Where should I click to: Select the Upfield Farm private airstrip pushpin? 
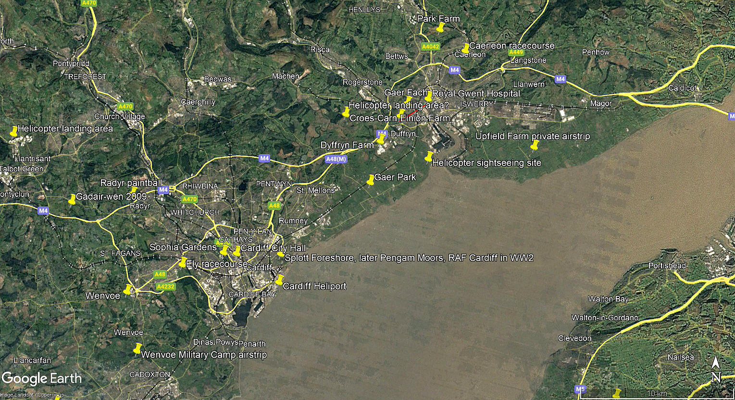(x=535, y=145)
